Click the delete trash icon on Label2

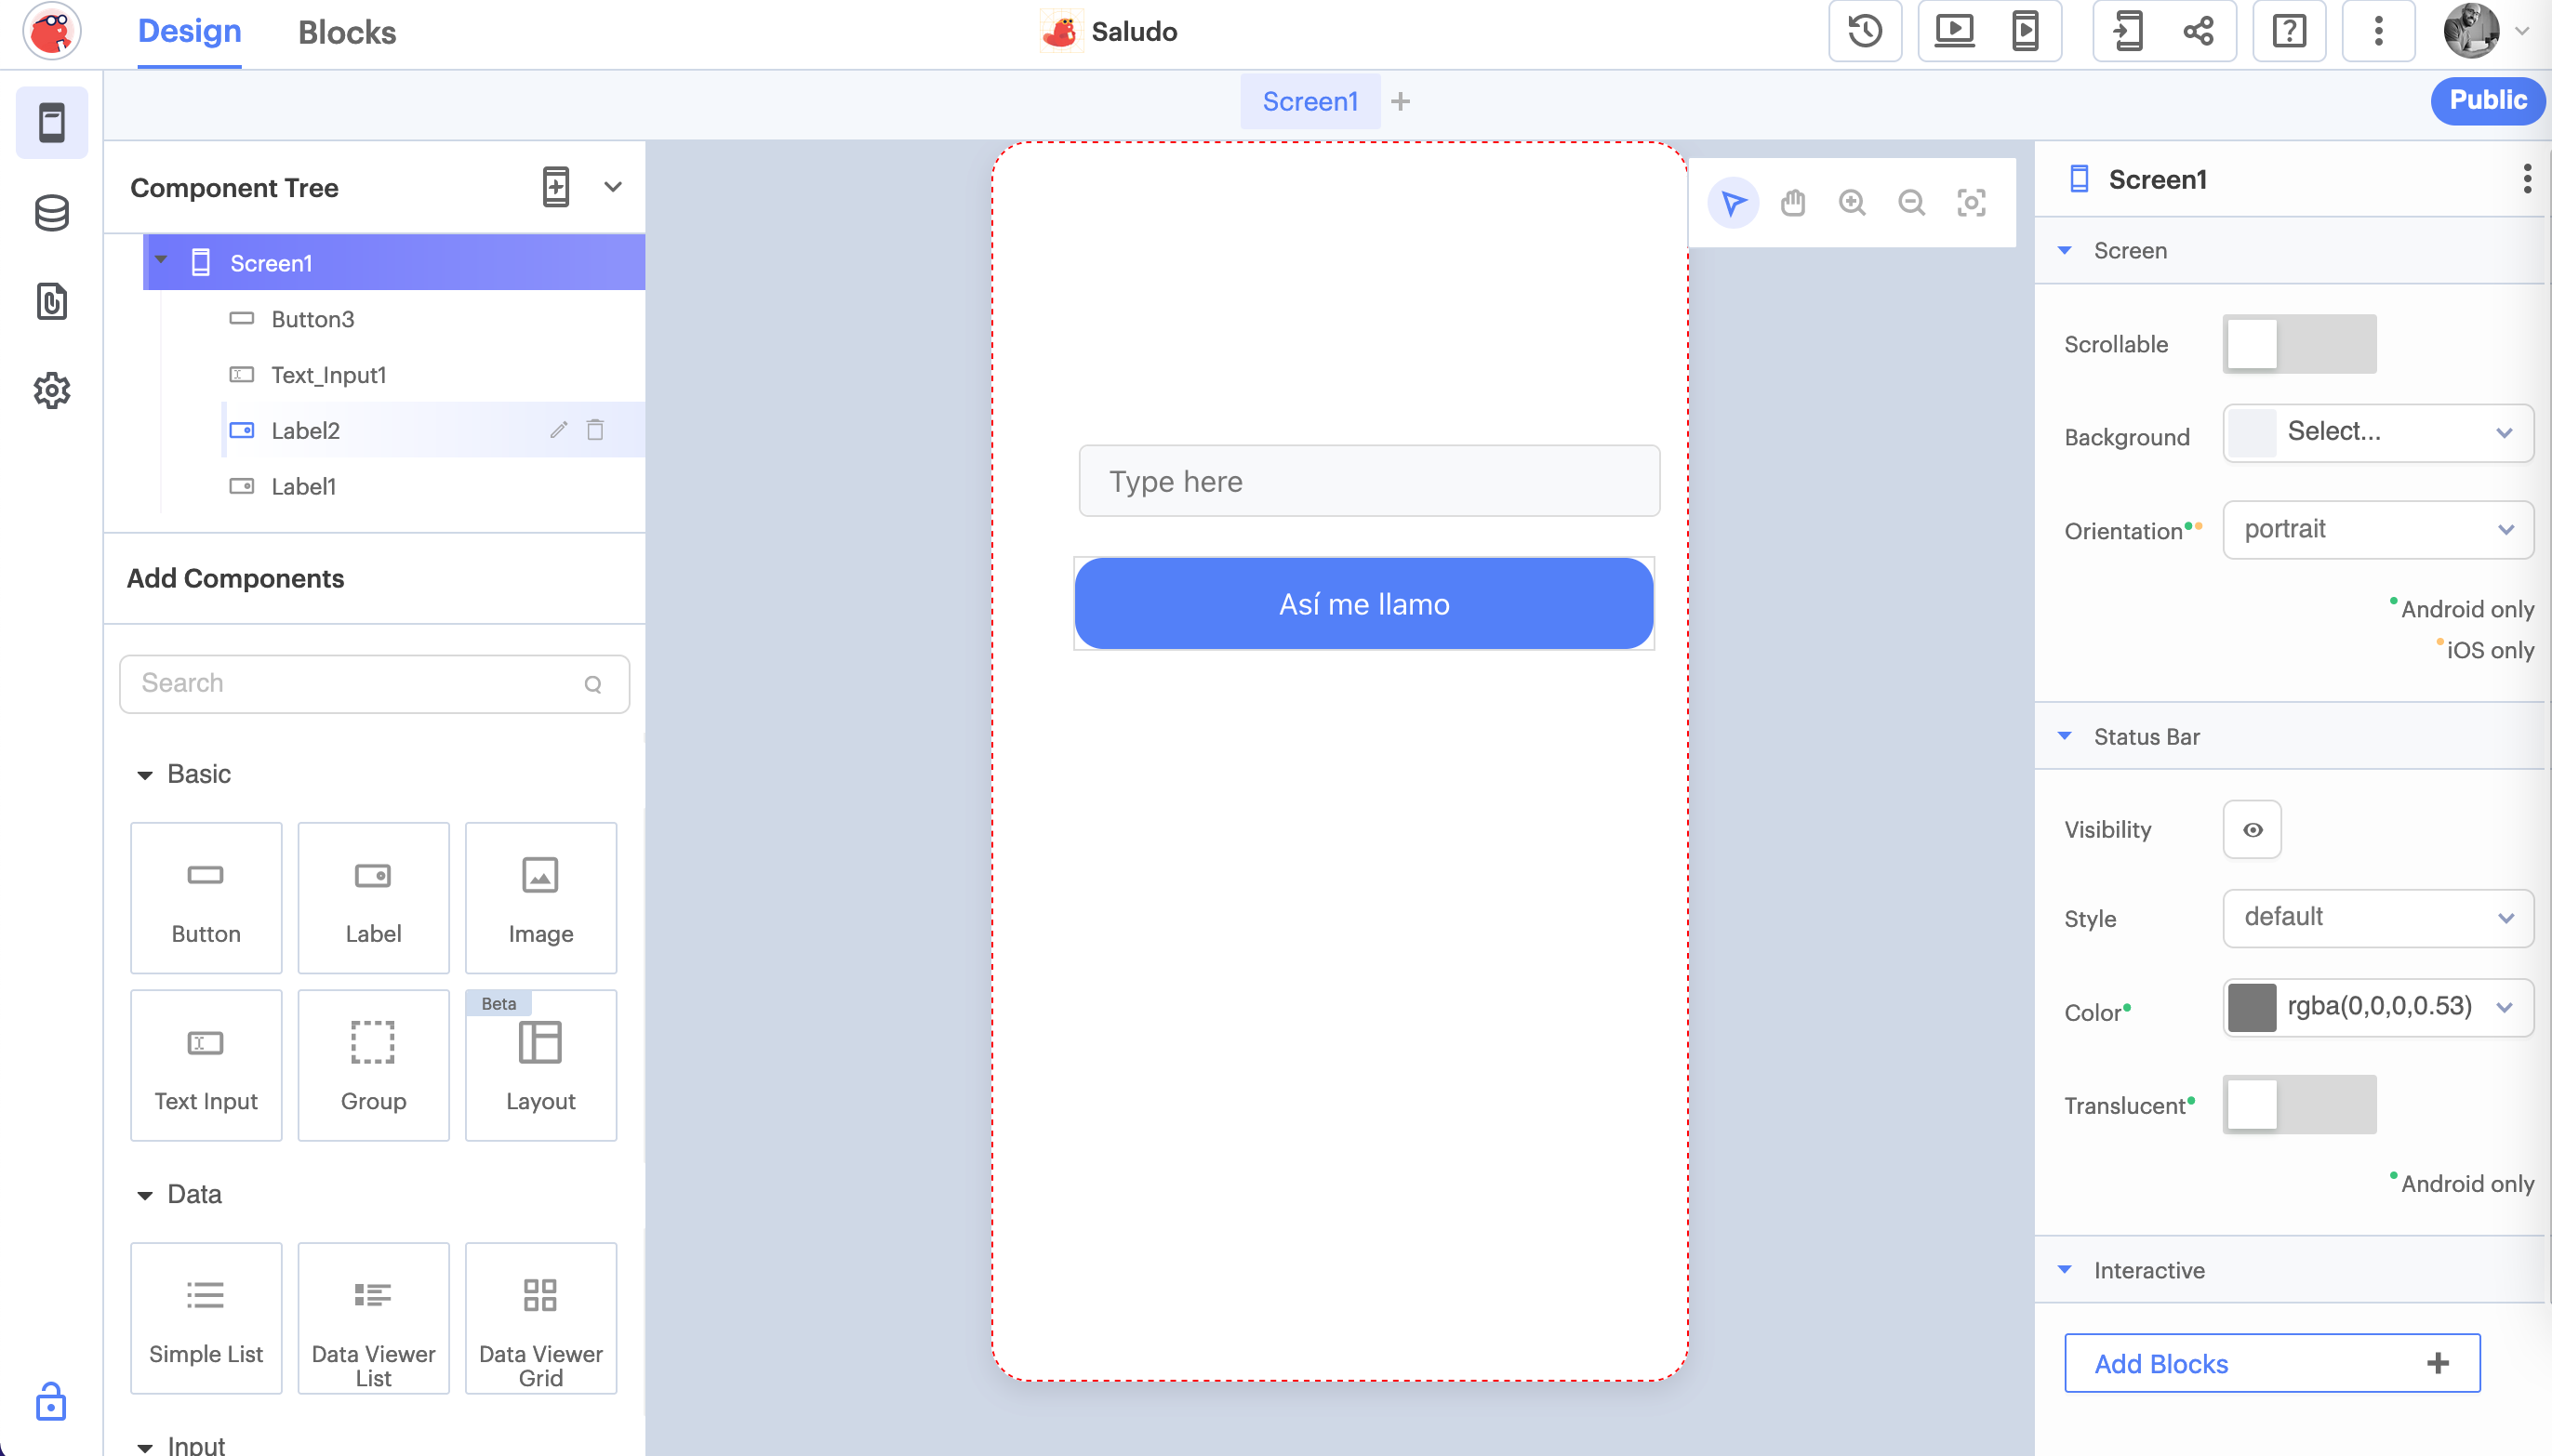click(x=595, y=430)
